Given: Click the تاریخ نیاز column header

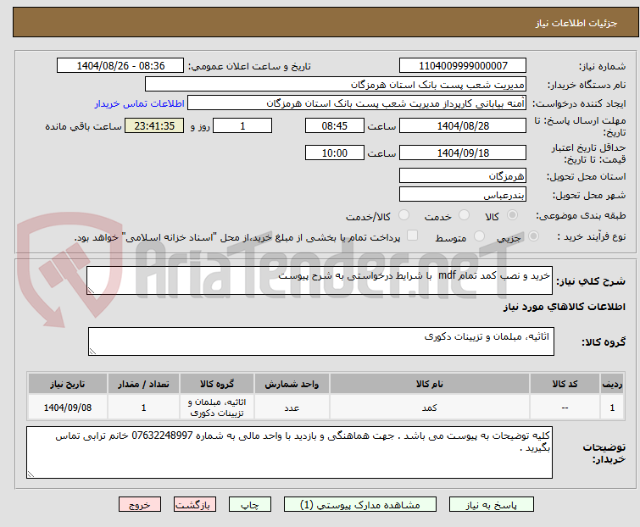Looking at the screenshot, I should (x=67, y=384).
